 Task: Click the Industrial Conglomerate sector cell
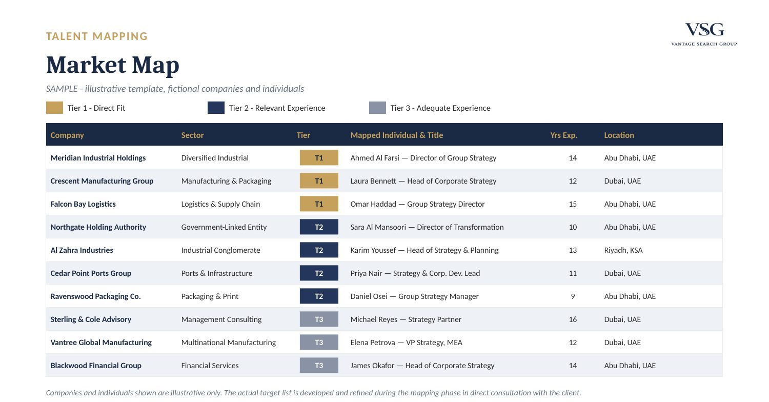[x=220, y=250]
